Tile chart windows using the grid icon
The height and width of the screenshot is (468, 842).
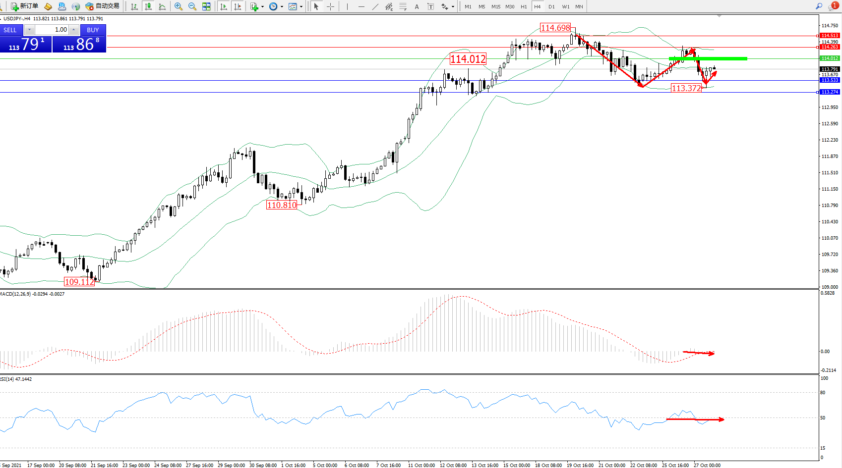pyautogui.click(x=206, y=6)
